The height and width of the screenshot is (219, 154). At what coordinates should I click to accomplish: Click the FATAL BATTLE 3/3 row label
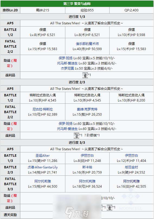[x=10, y=184]
